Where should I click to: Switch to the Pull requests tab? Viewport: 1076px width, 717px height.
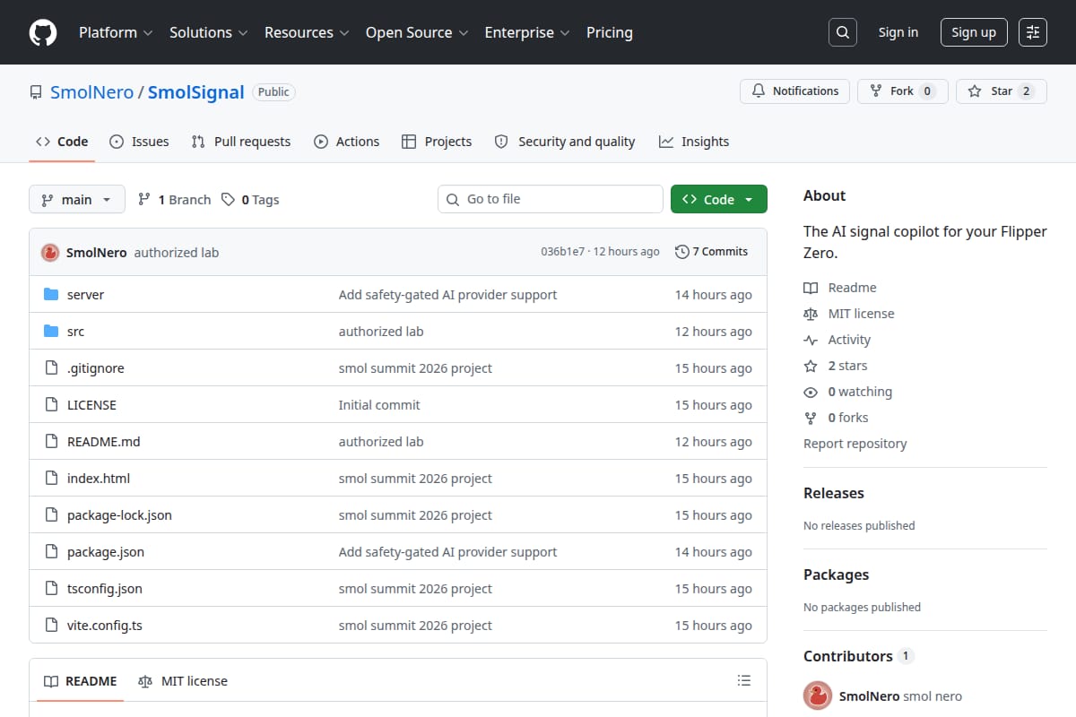[x=241, y=142]
